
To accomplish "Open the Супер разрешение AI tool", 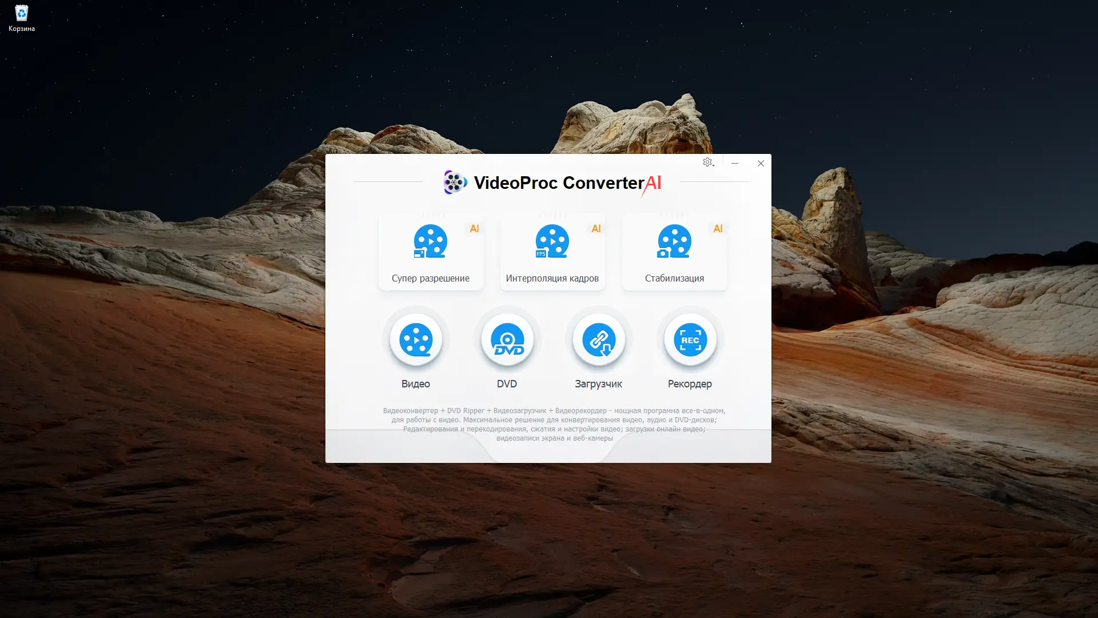I will point(430,241).
